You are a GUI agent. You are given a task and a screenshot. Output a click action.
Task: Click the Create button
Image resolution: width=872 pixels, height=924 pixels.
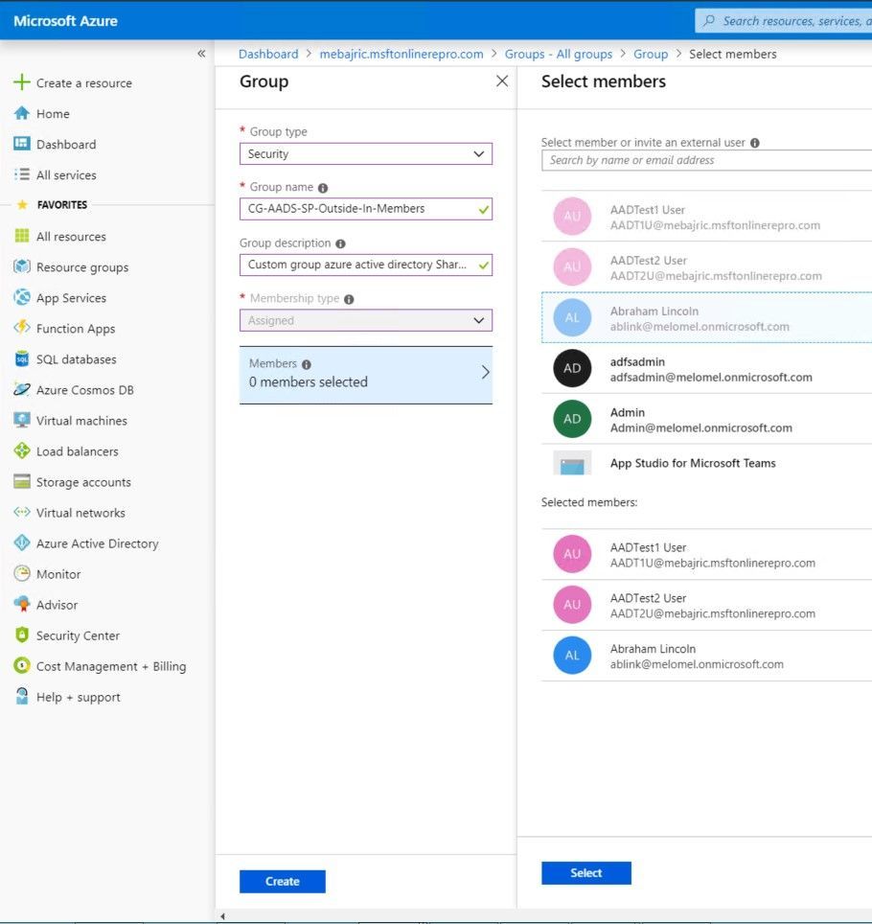(x=282, y=881)
